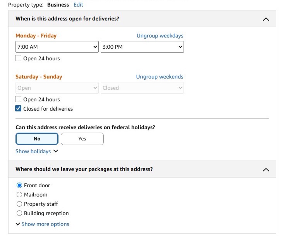Enable weekend Open 24 hours checkbox
Viewport: 285px width, 236px height.
18,99
